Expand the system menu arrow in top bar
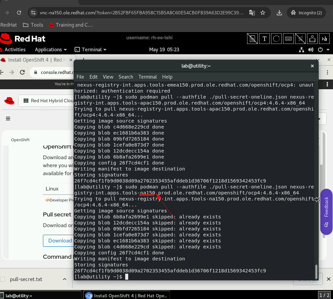The image size is (333, 299). coord(328,50)
